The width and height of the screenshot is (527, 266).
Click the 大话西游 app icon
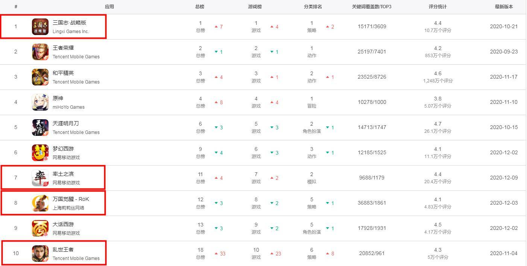[40, 228]
